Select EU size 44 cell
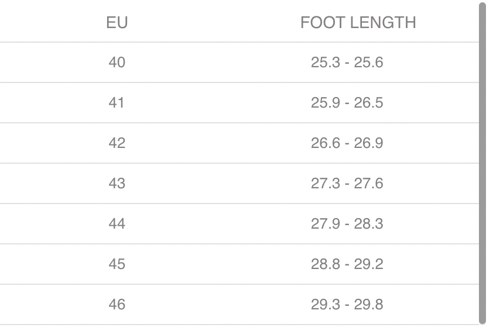This screenshot has width=493, height=331. tap(117, 224)
